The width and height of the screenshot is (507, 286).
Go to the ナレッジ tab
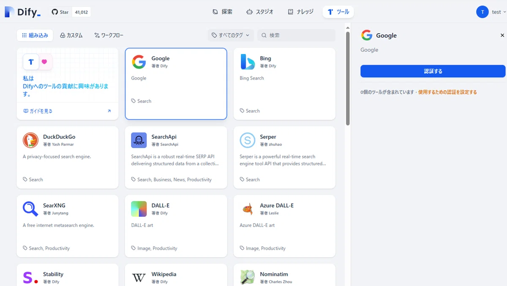click(x=300, y=12)
